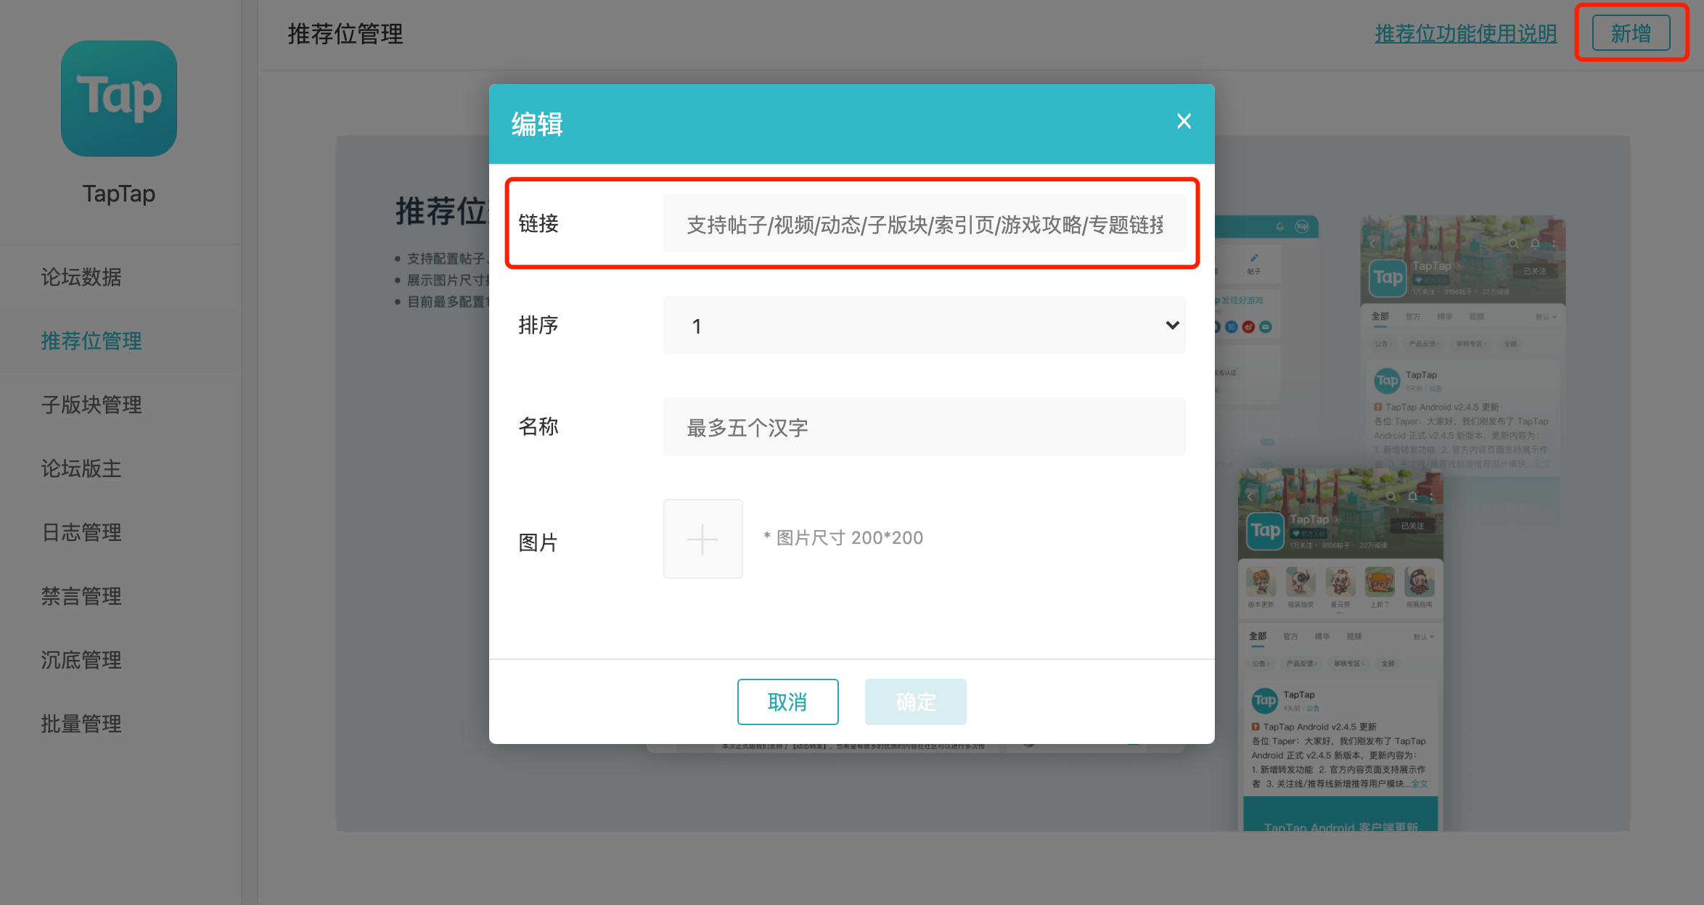Click the 链接 input field
The width and height of the screenshot is (1704, 905).
[923, 224]
